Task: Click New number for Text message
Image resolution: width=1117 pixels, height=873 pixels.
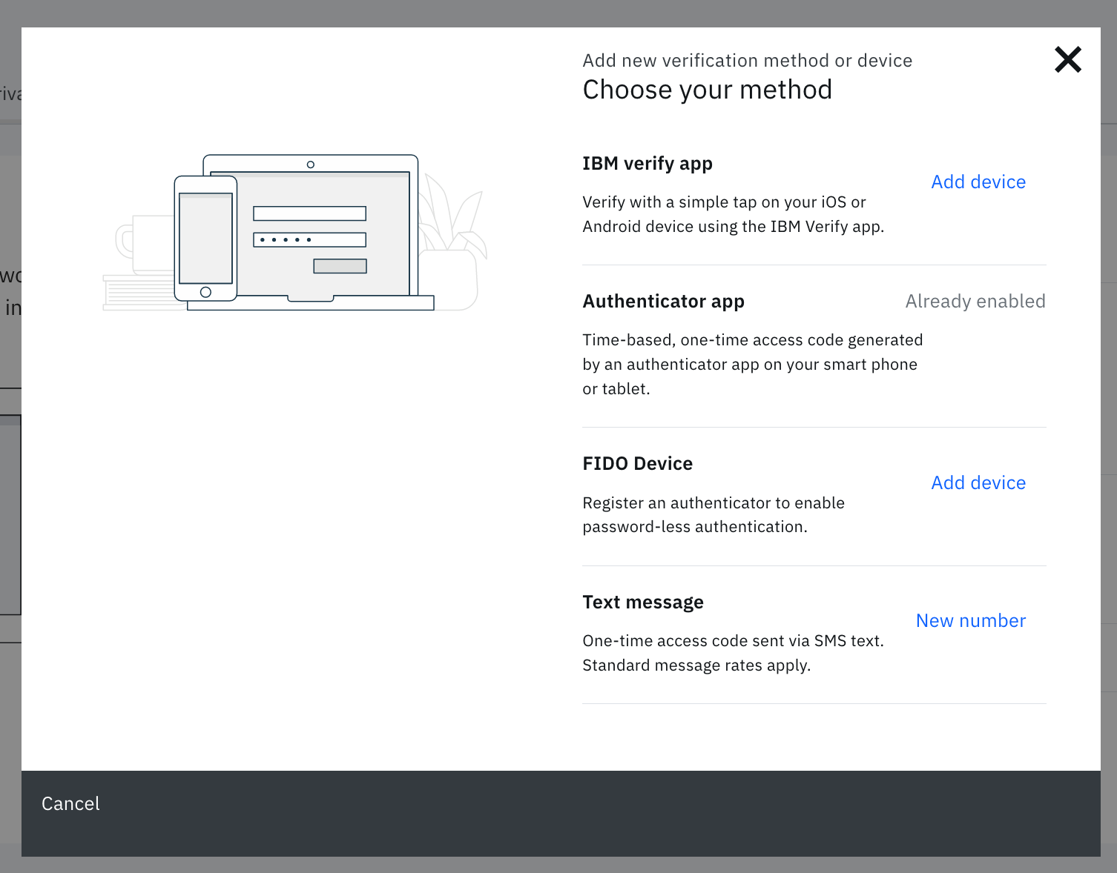Action: (x=971, y=620)
